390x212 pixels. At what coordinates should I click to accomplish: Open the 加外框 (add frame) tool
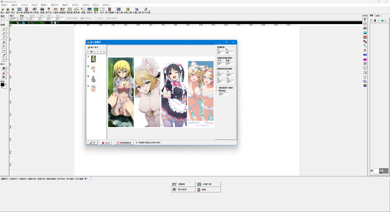(19, 10)
